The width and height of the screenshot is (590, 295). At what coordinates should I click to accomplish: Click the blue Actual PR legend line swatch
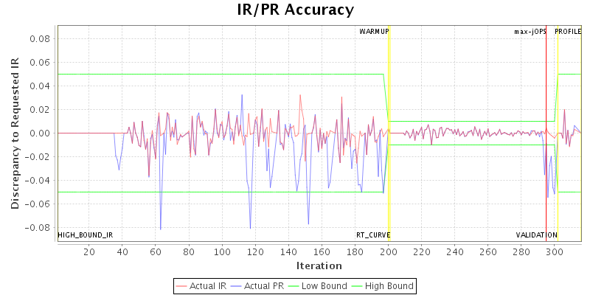(x=239, y=285)
